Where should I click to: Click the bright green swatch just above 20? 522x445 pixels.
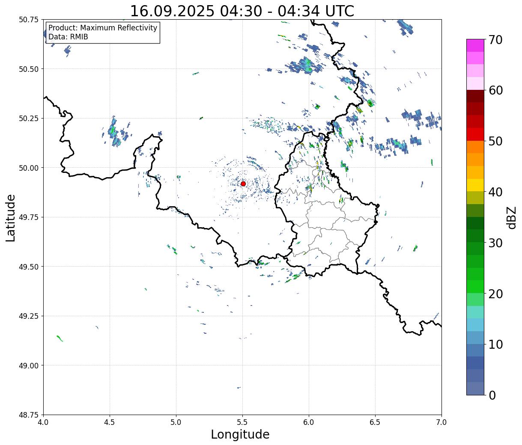(475, 287)
